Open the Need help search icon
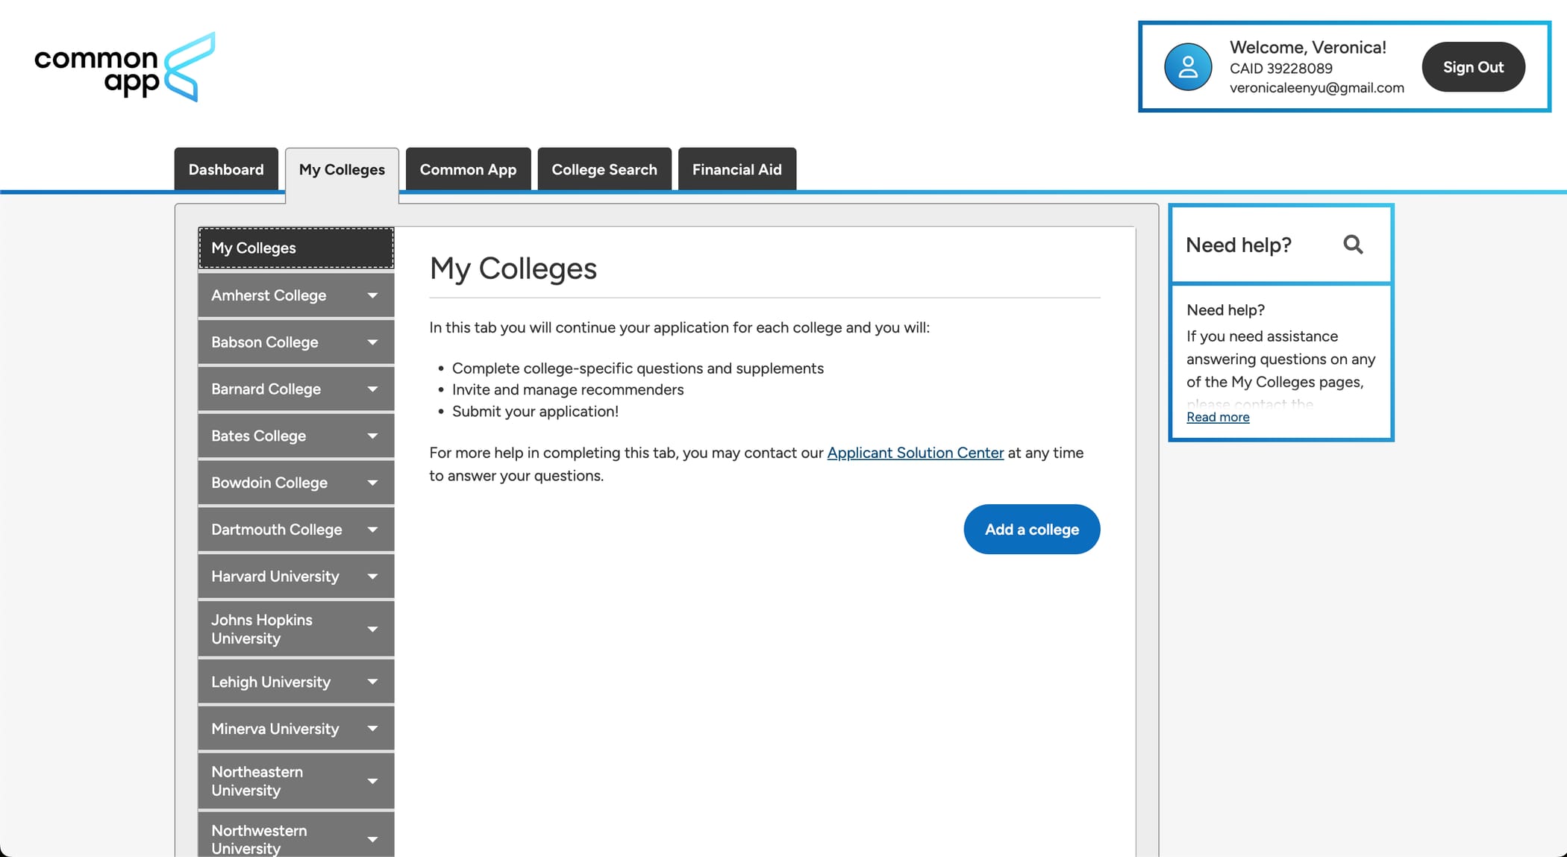Image resolution: width=1567 pixels, height=857 pixels. click(1354, 245)
